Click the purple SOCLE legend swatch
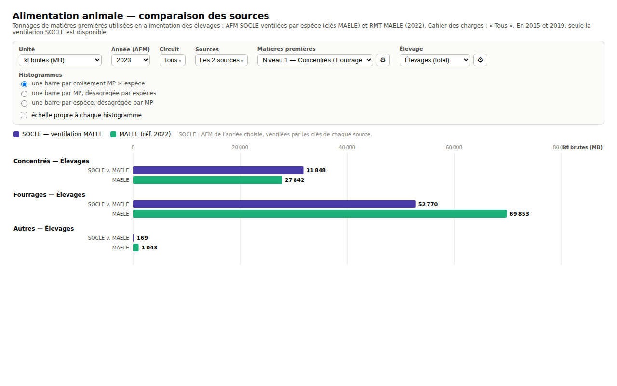Screen dimensions: 617x386 [x=16, y=134]
